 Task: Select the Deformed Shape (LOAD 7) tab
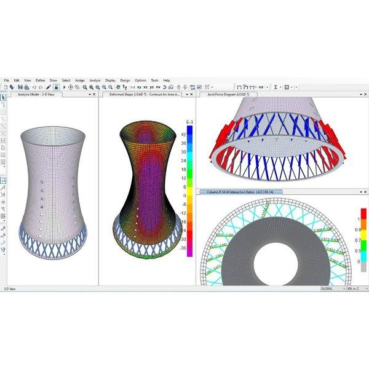point(145,94)
